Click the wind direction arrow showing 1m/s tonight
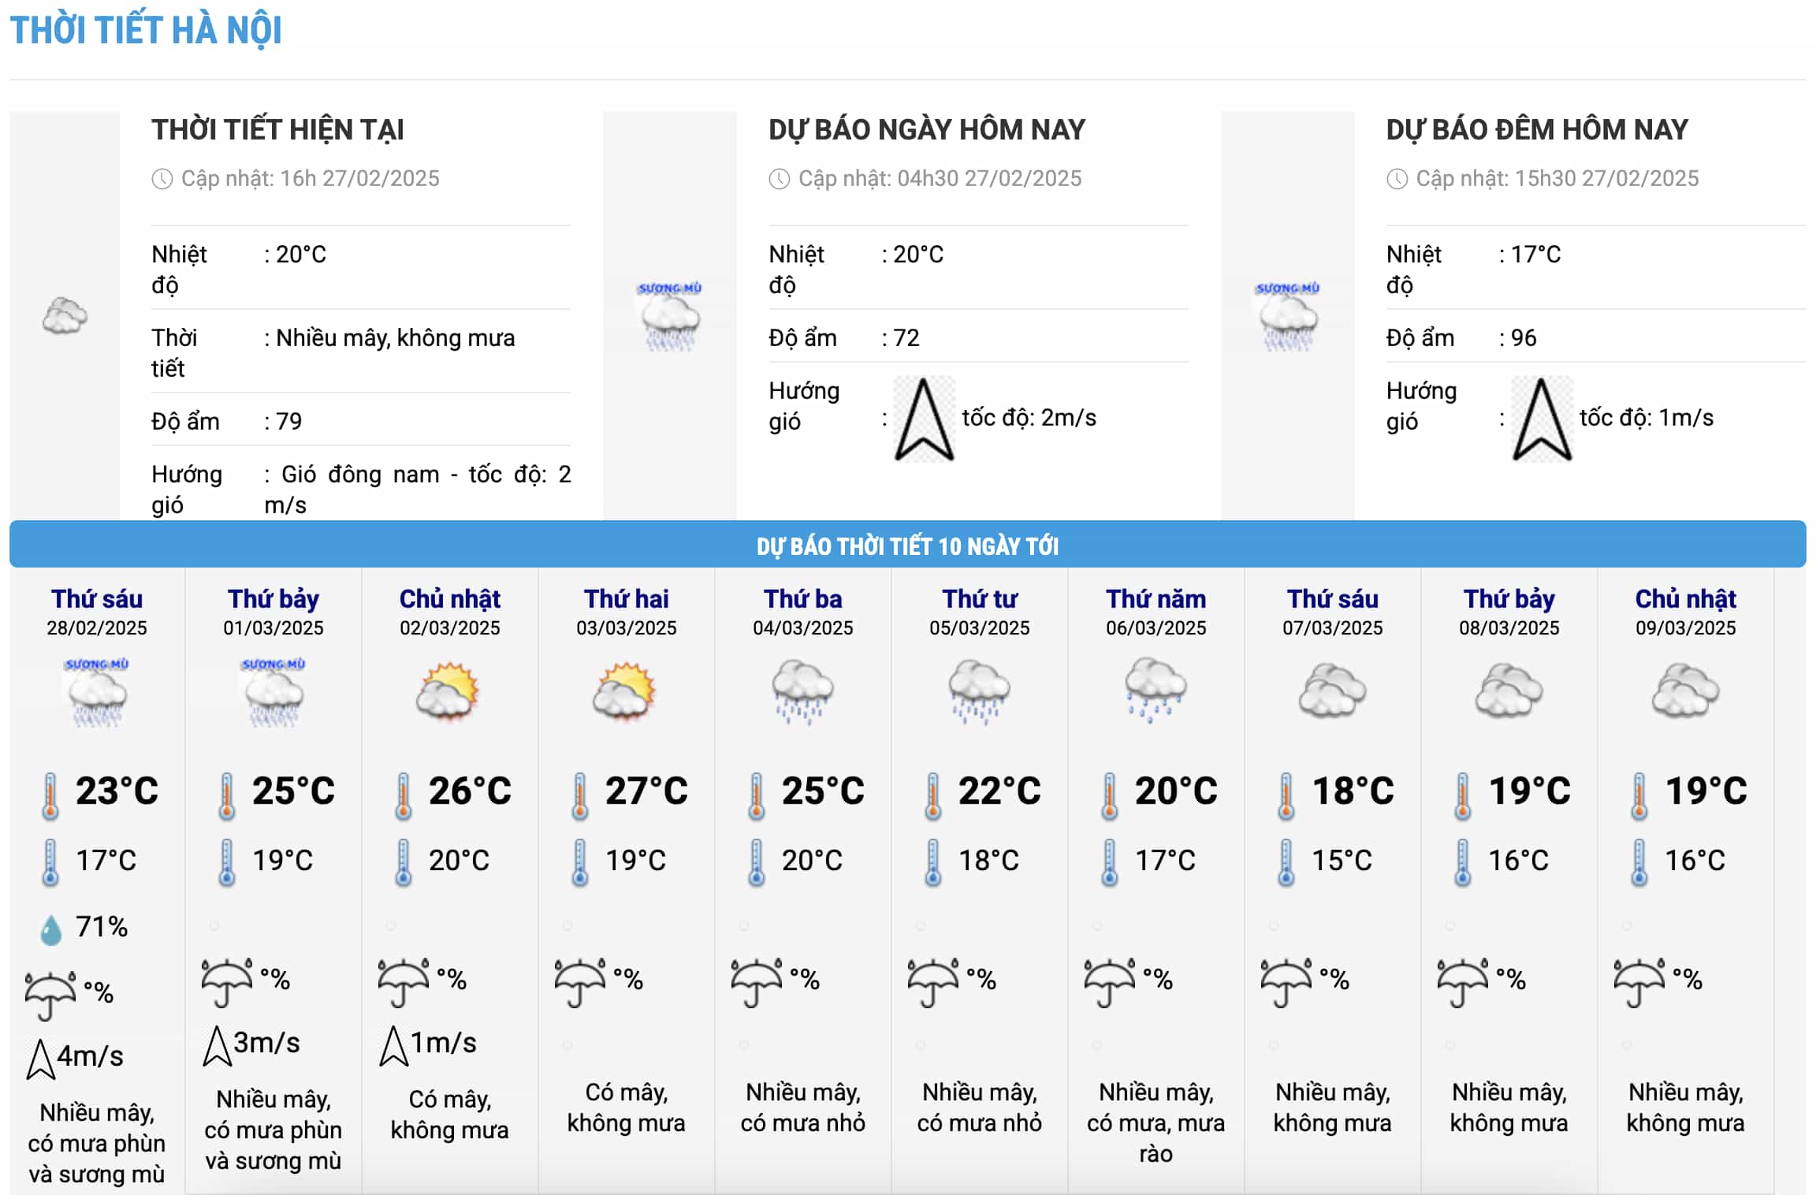This screenshot has height=1195, width=1816. tap(1542, 419)
